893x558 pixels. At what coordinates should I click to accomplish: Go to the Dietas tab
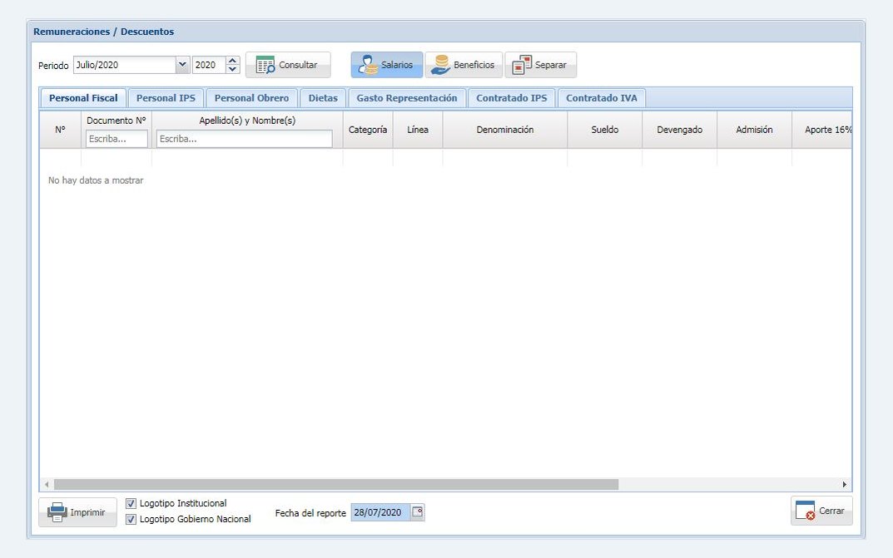pyautogui.click(x=323, y=98)
